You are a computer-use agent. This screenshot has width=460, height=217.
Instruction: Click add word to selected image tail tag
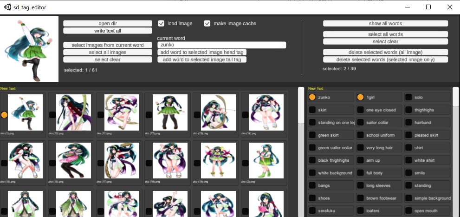tap(202, 59)
